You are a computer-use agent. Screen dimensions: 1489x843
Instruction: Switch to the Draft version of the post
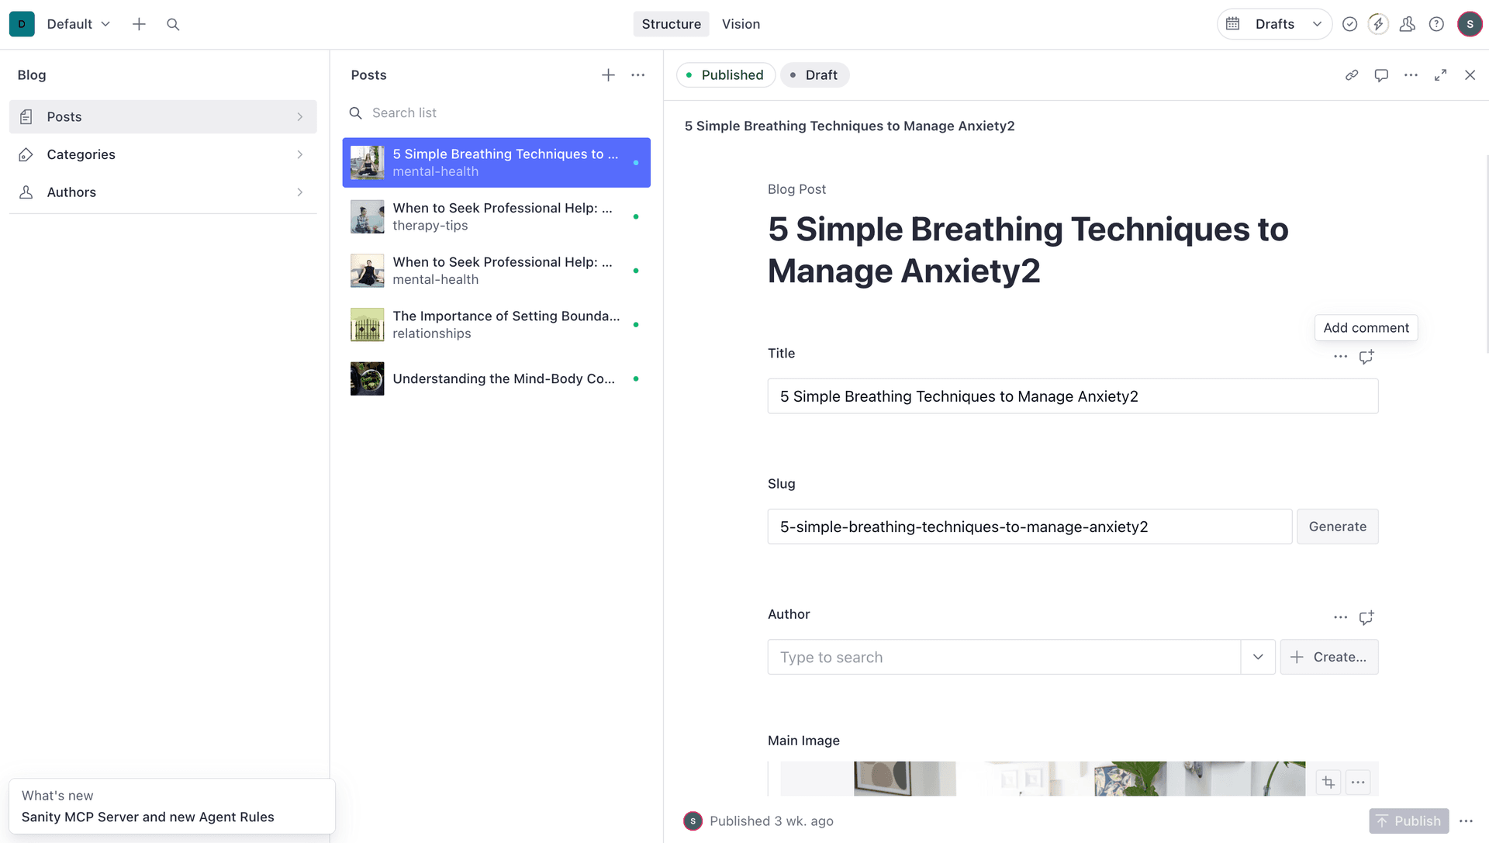[814, 74]
